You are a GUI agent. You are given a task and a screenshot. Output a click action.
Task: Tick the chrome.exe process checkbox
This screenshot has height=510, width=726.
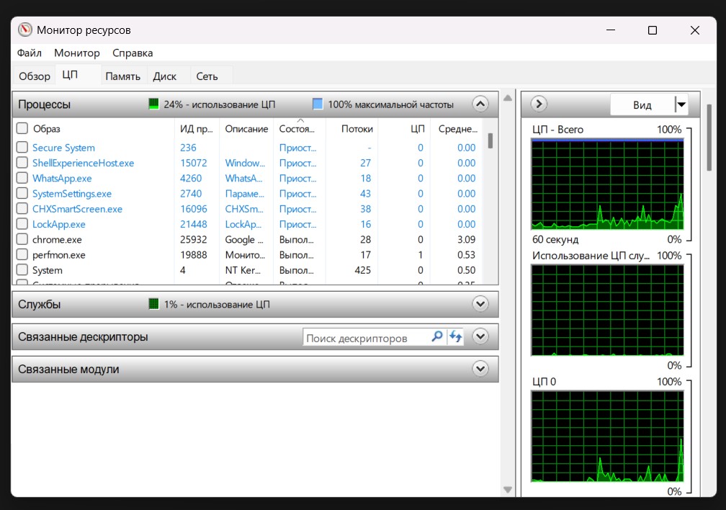click(x=22, y=239)
